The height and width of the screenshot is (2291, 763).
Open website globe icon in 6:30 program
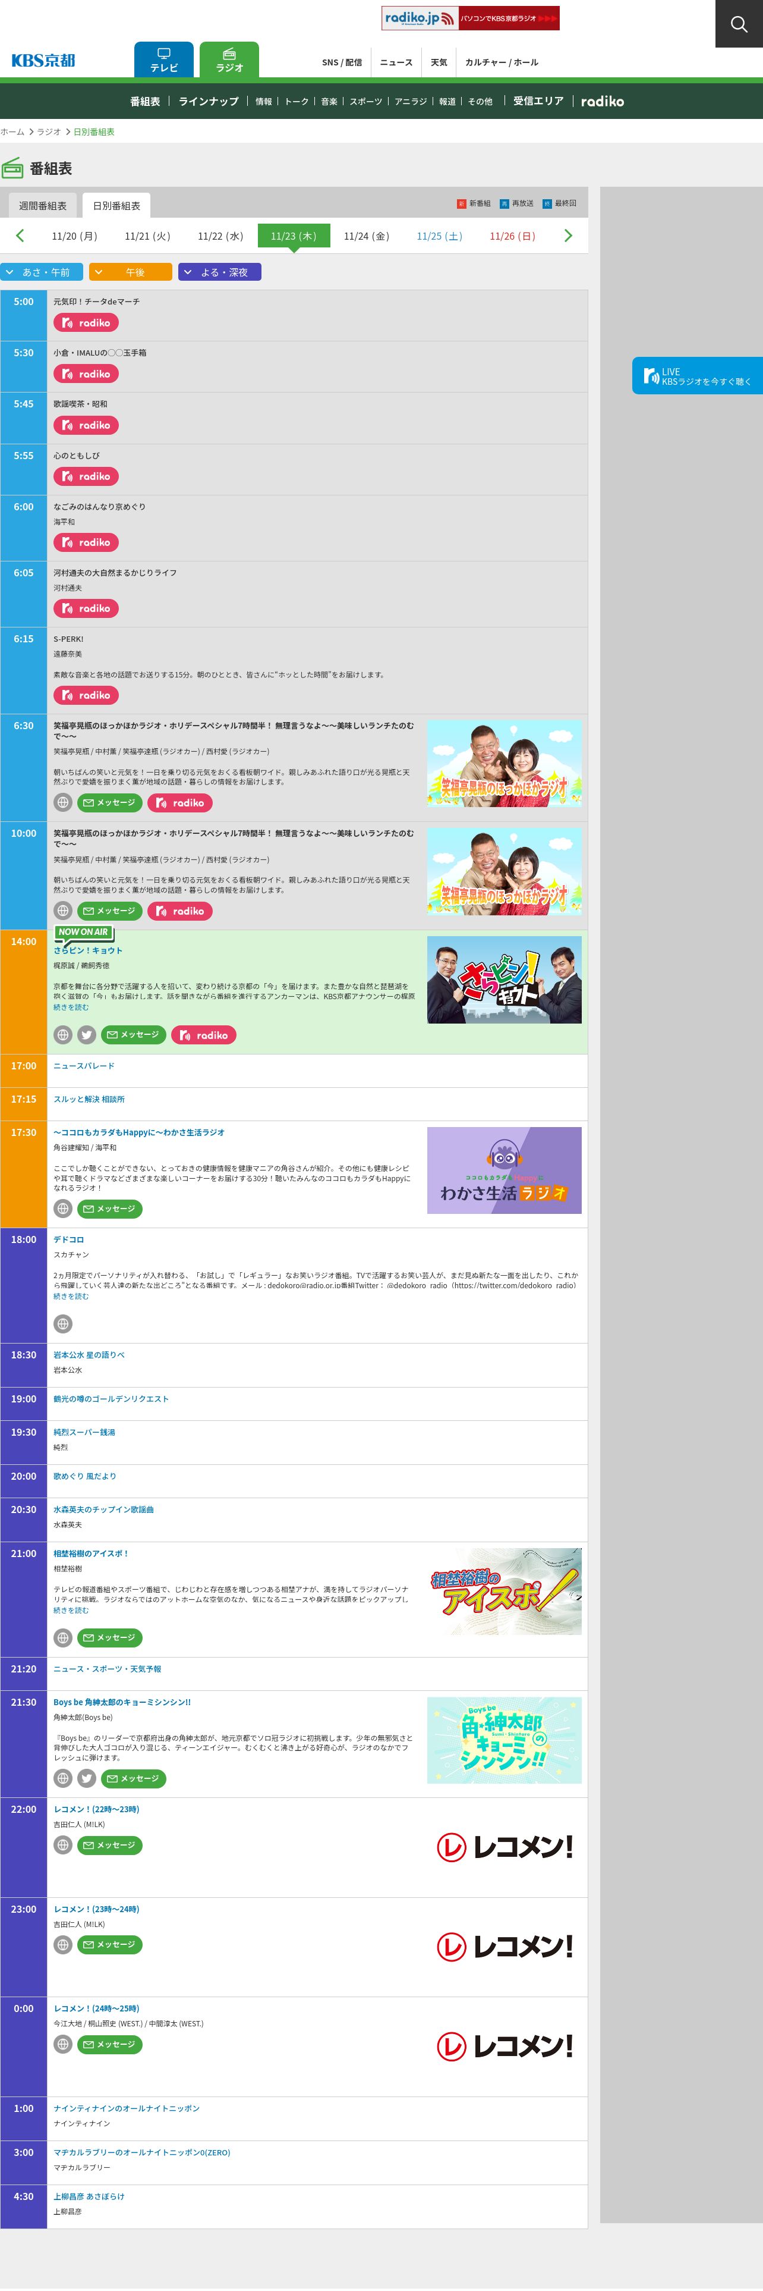[x=63, y=803]
